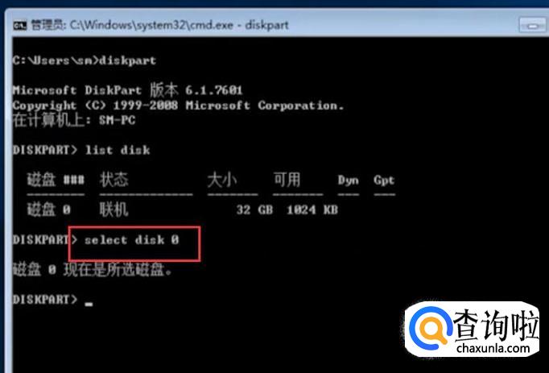Click the Gpt column header
Screen dimensions: 549x373
pos(384,180)
